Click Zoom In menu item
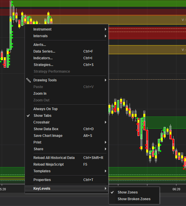Screen dimensions: 186x206 click(40, 94)
